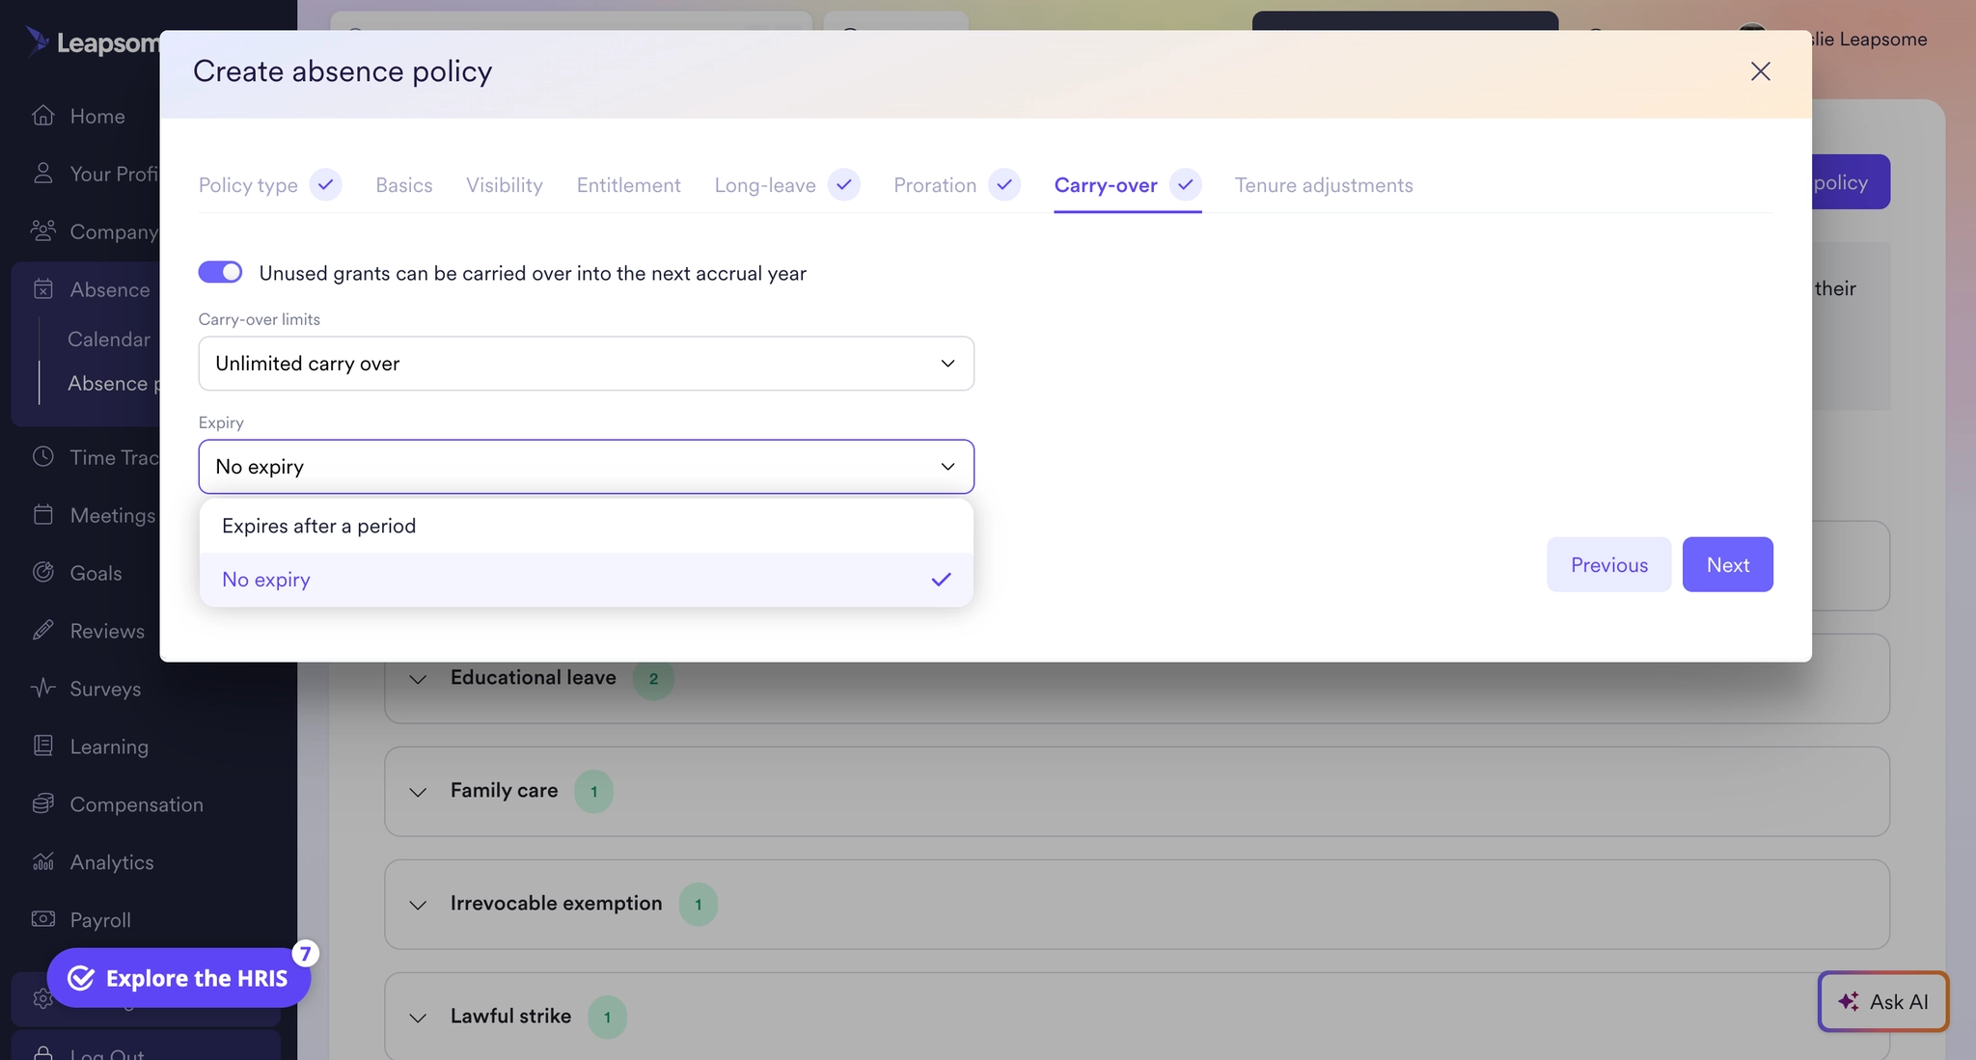Switch to the Entitlement tab
The image size is (1976, 1060).
pyautogui.click(x=628, y=184)
